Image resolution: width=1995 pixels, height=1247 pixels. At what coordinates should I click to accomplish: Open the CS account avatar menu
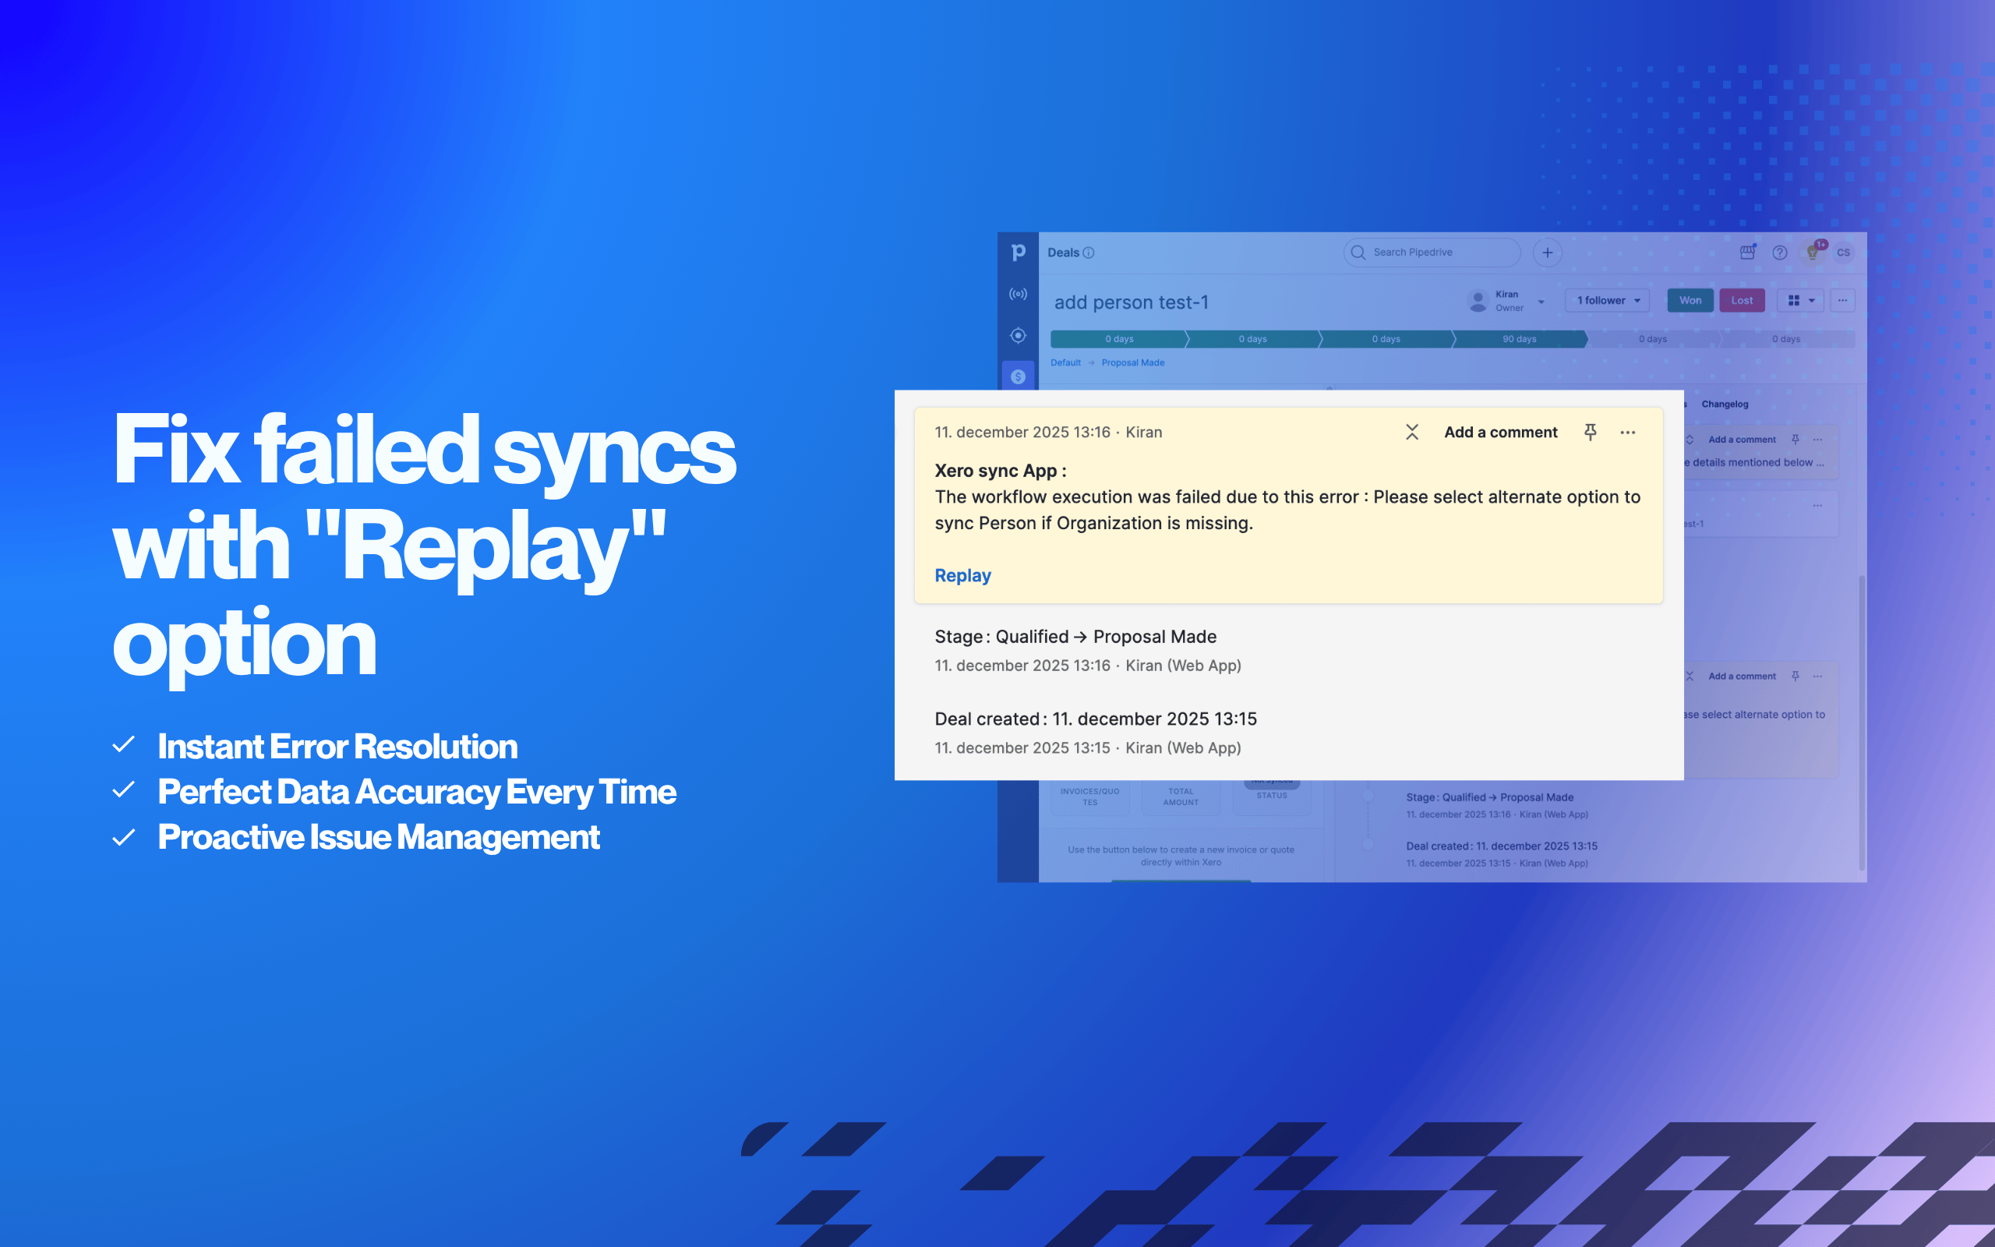coord(1843,253)
